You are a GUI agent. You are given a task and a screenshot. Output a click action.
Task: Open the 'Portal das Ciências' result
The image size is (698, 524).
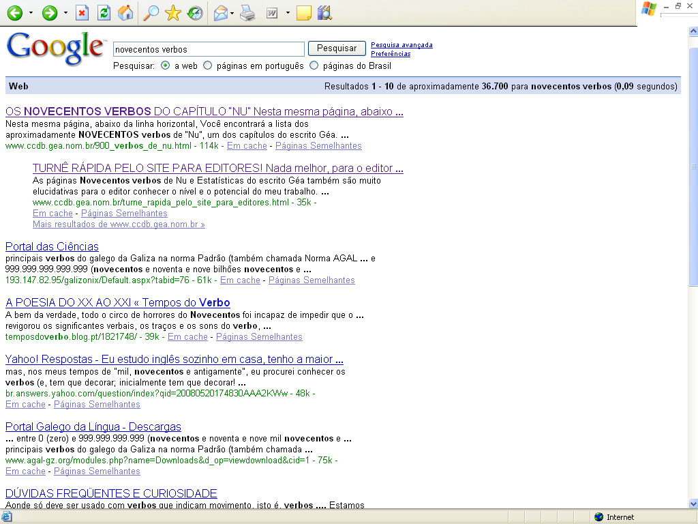(52, 246)
